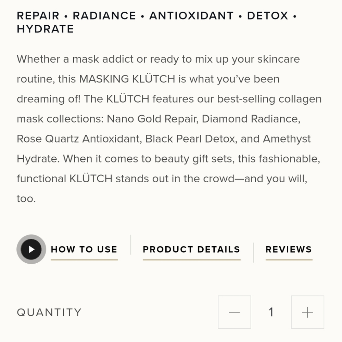Increase quantity with the plus button
Image resolution: width=342 pixels, height=342 pixels.
[307, 312]
